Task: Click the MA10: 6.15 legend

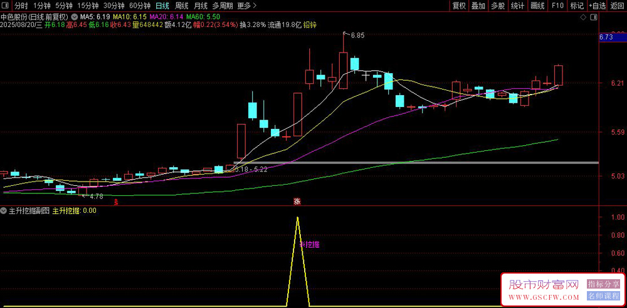Action: pyautogui.click(x=130, y=17)
